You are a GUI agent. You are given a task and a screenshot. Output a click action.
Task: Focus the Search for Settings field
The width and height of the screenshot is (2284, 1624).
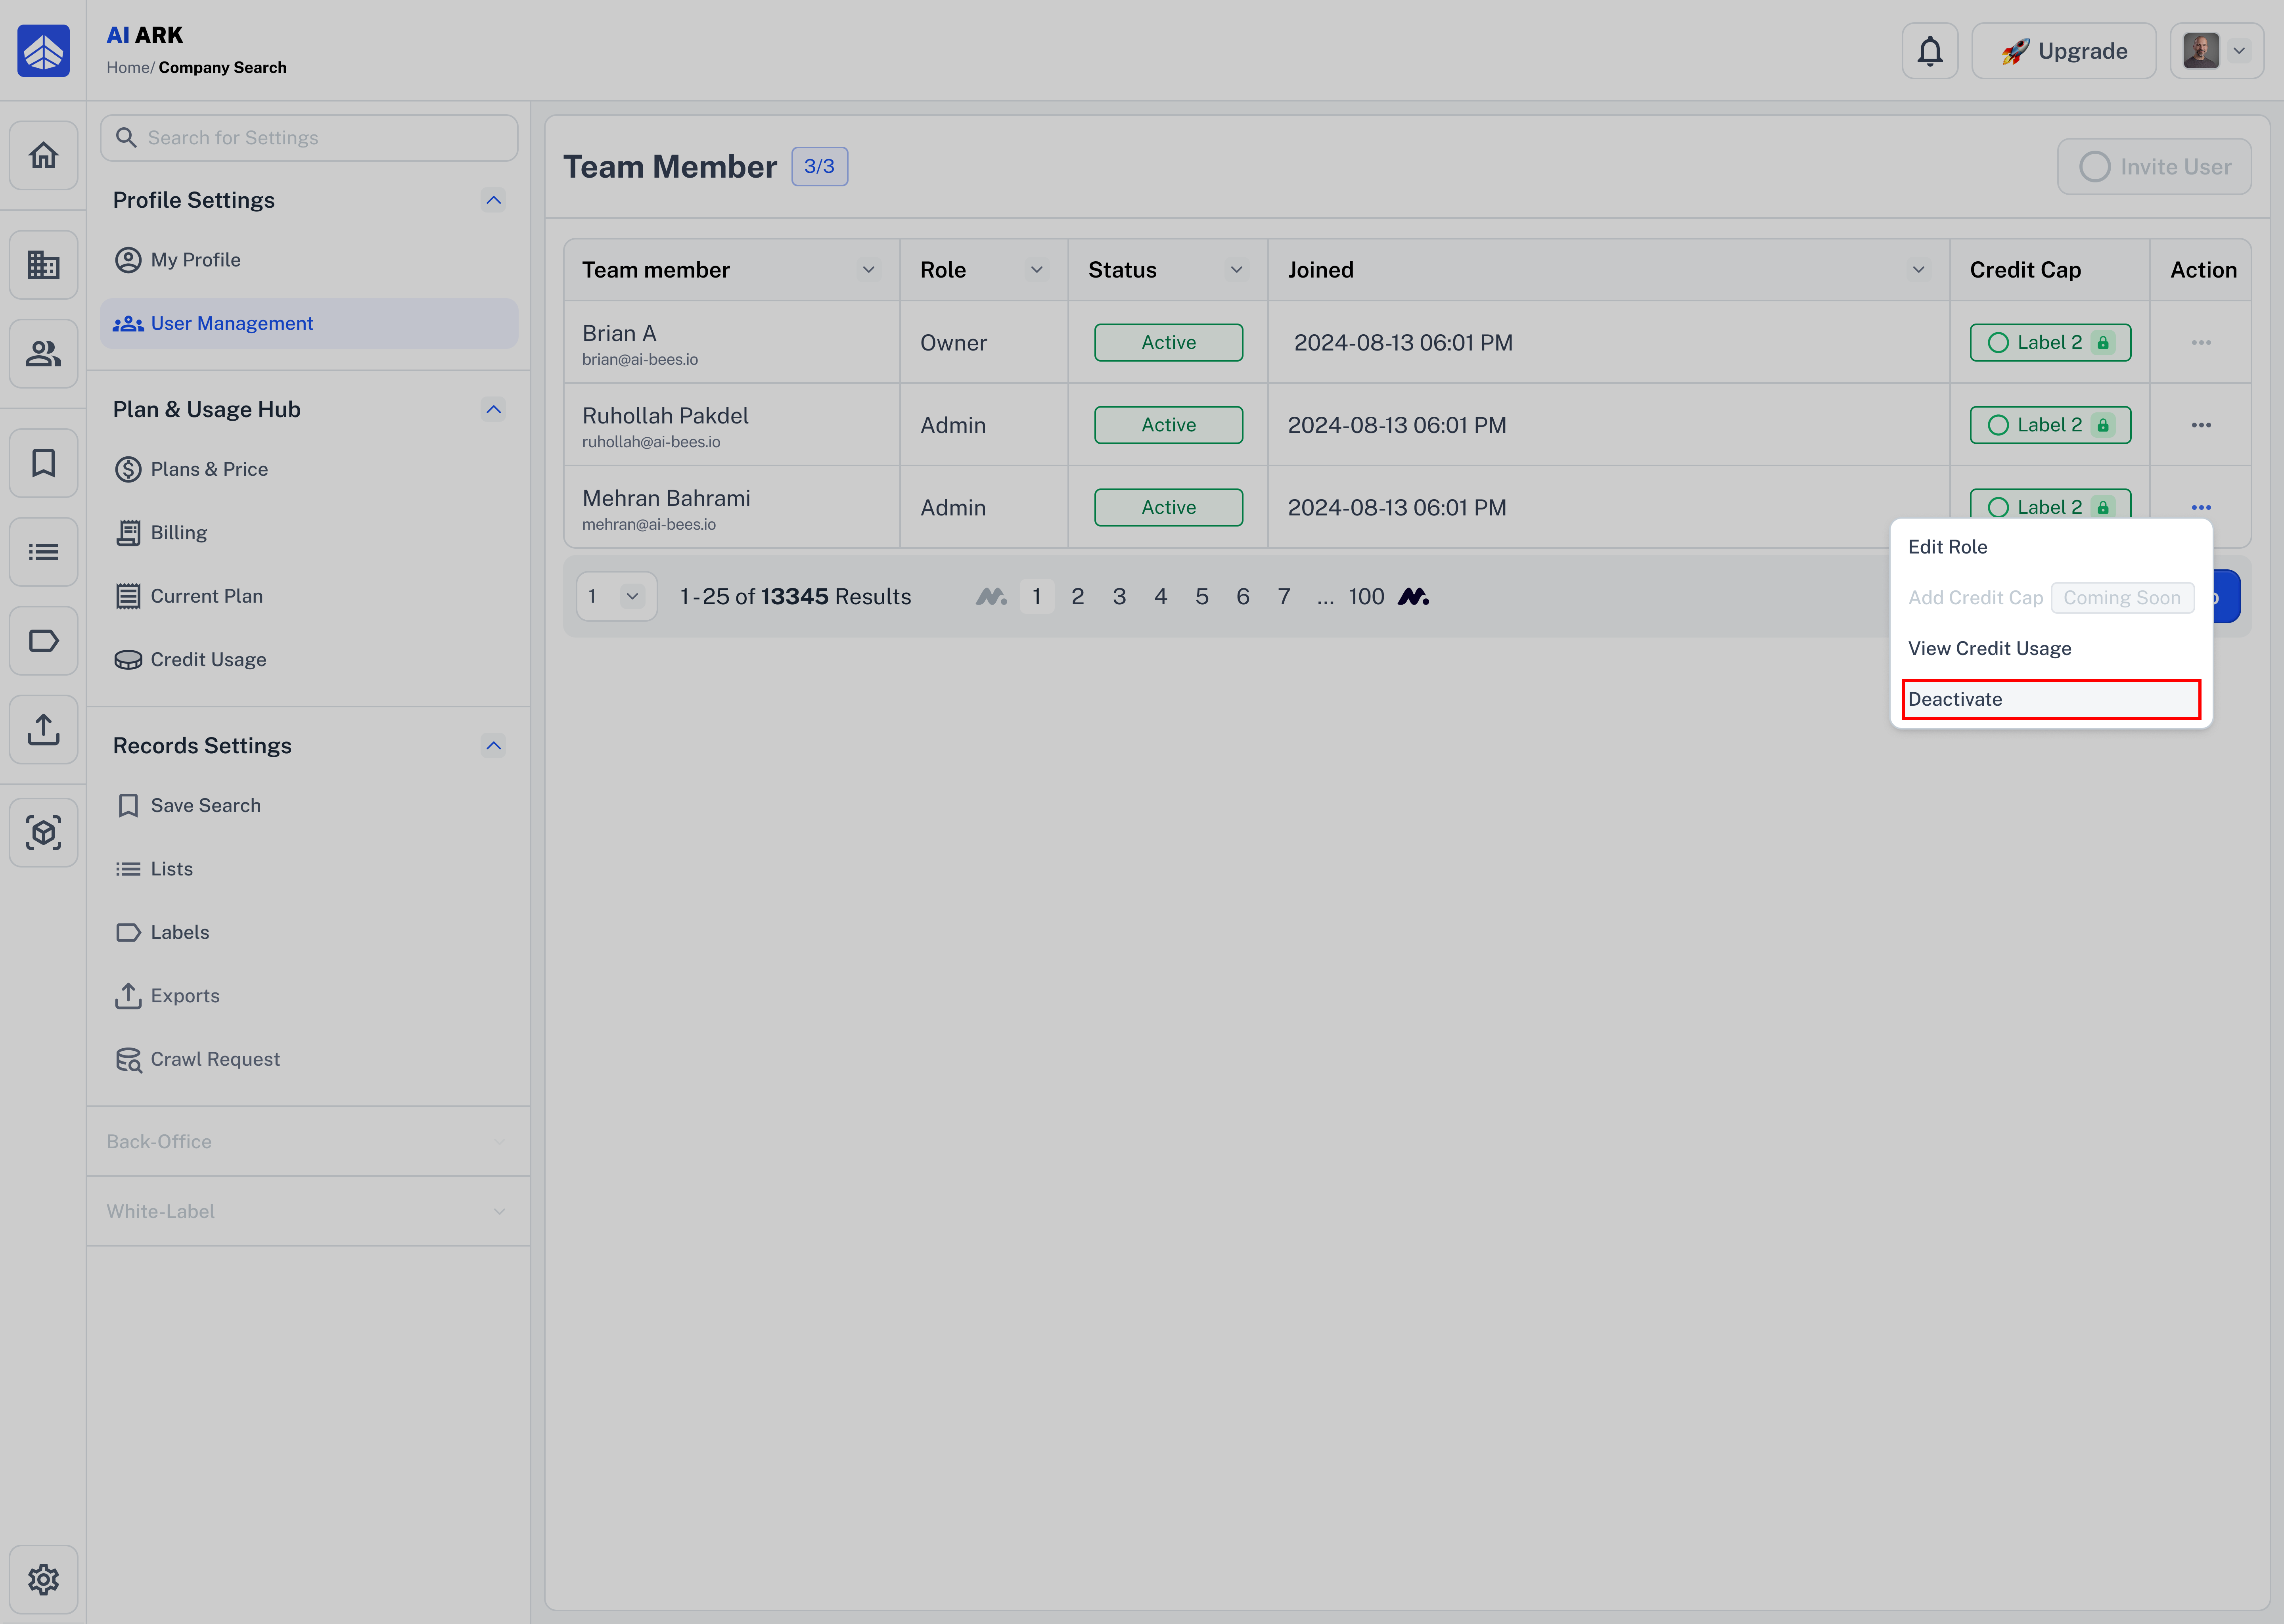pyautogui.click(x=309, y=138)
